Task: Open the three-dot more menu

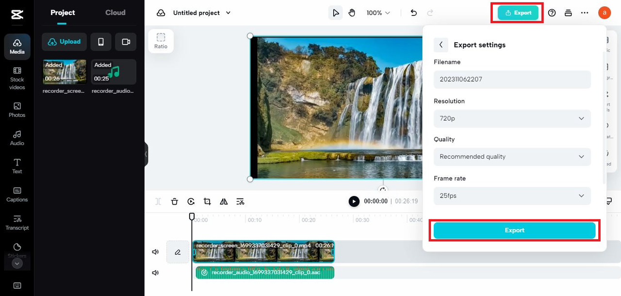Action: click(585, 13)
